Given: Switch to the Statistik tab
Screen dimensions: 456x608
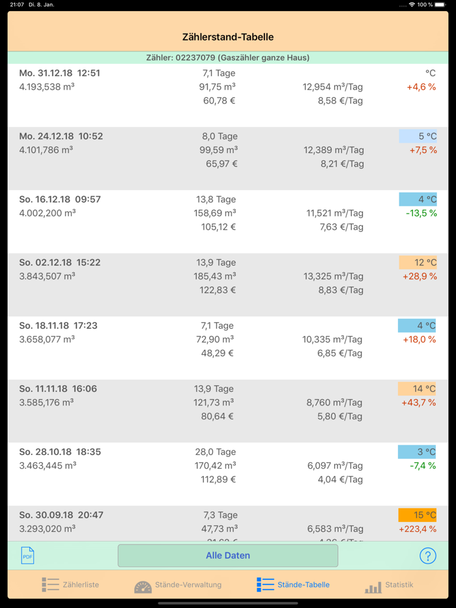Looking at the screenshot, I should tap(399, 585).
